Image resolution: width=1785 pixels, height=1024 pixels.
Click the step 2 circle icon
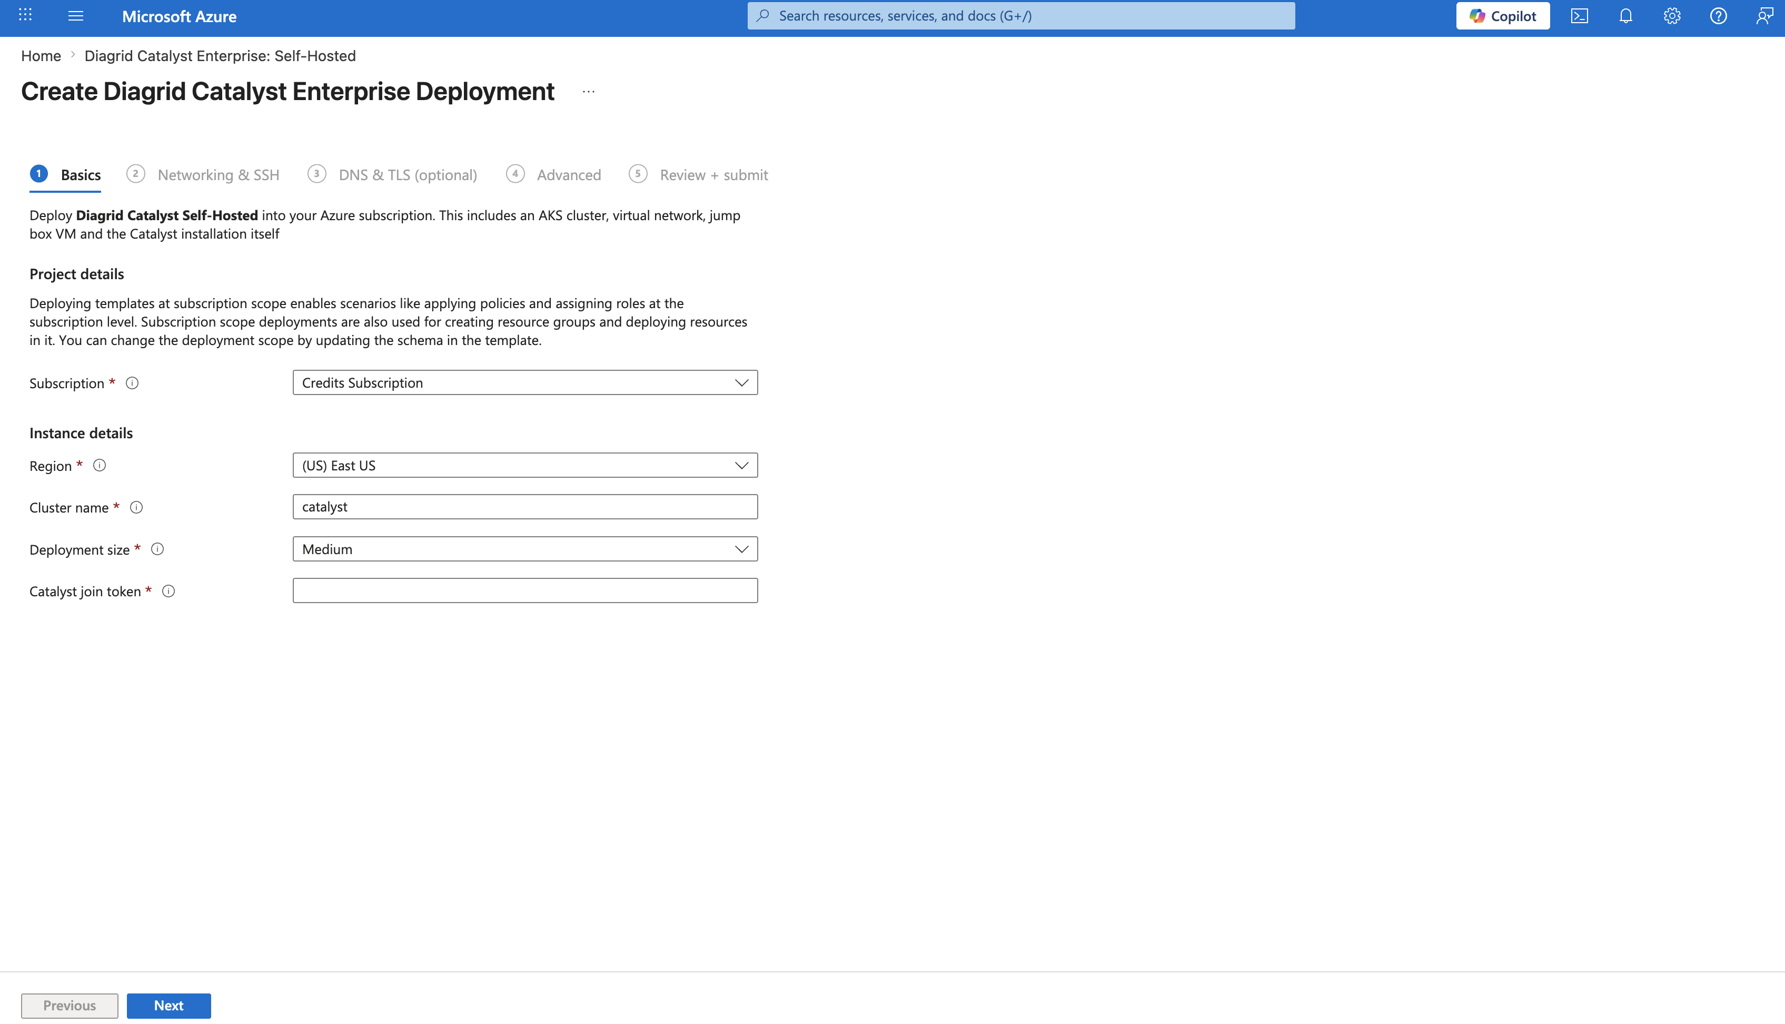click(136, 174)
